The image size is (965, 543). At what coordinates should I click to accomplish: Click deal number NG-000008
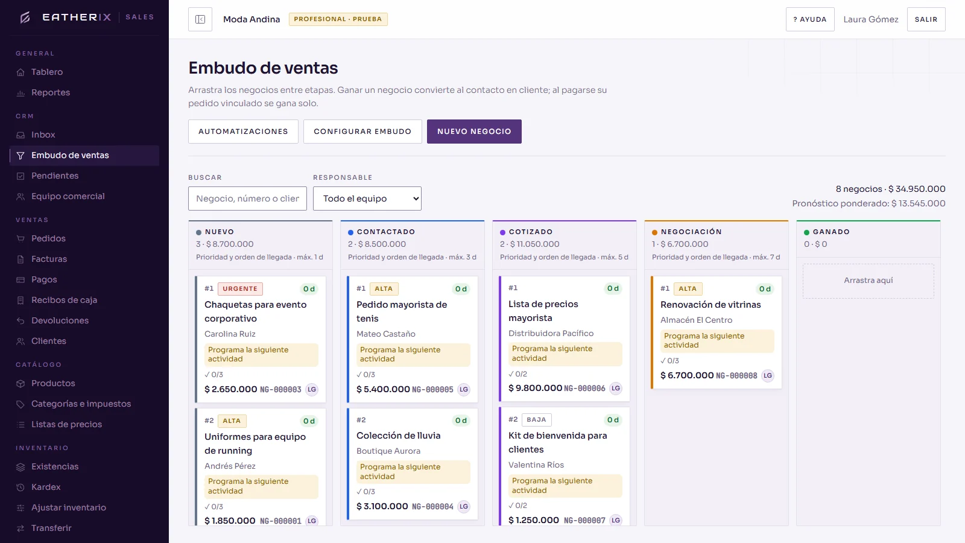tap(736, 376)
